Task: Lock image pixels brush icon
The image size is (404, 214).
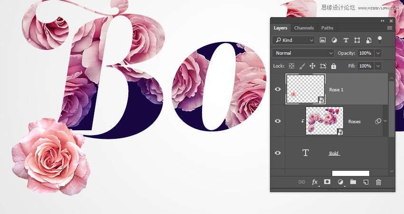Action: pyautogui.click(x=302, y=66)
